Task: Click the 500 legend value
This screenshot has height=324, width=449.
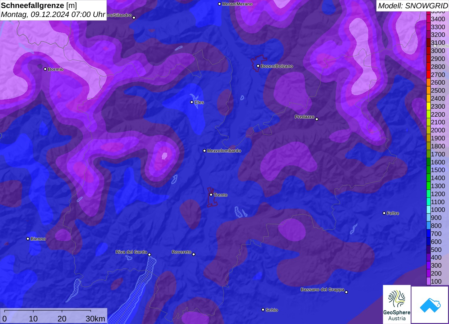Action: click(436, 250)
